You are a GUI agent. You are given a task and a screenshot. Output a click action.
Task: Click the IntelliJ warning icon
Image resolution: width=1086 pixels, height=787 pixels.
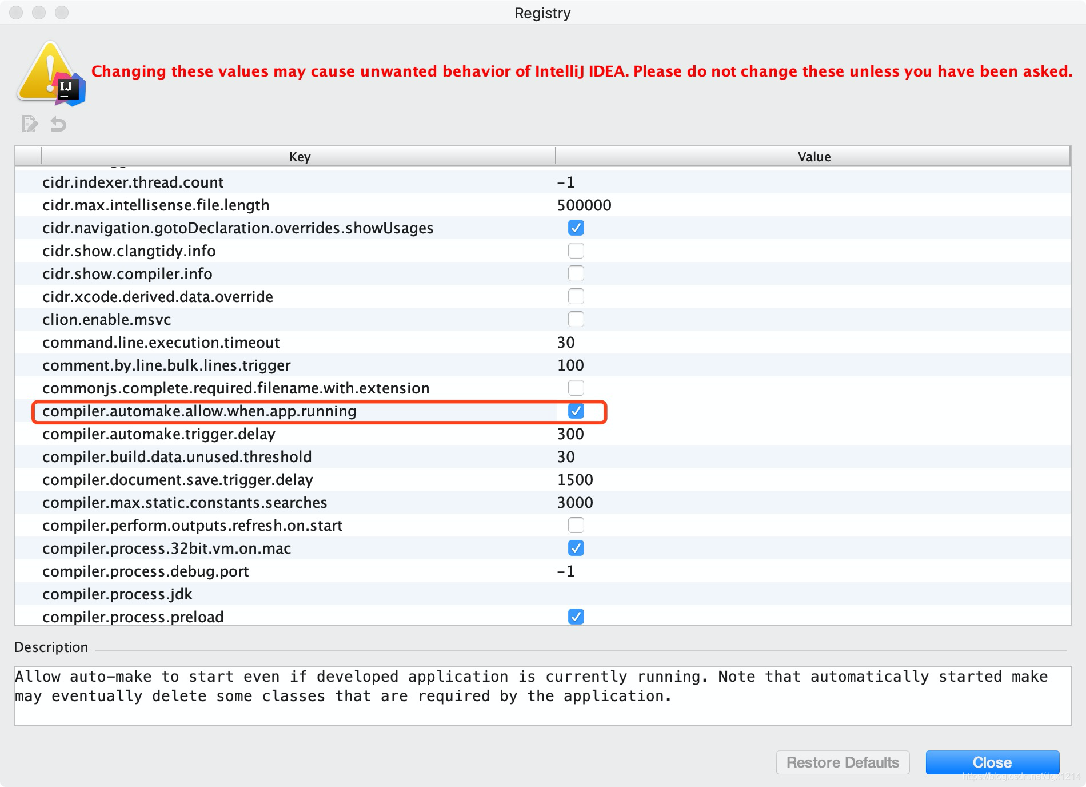tap(51, 73)
